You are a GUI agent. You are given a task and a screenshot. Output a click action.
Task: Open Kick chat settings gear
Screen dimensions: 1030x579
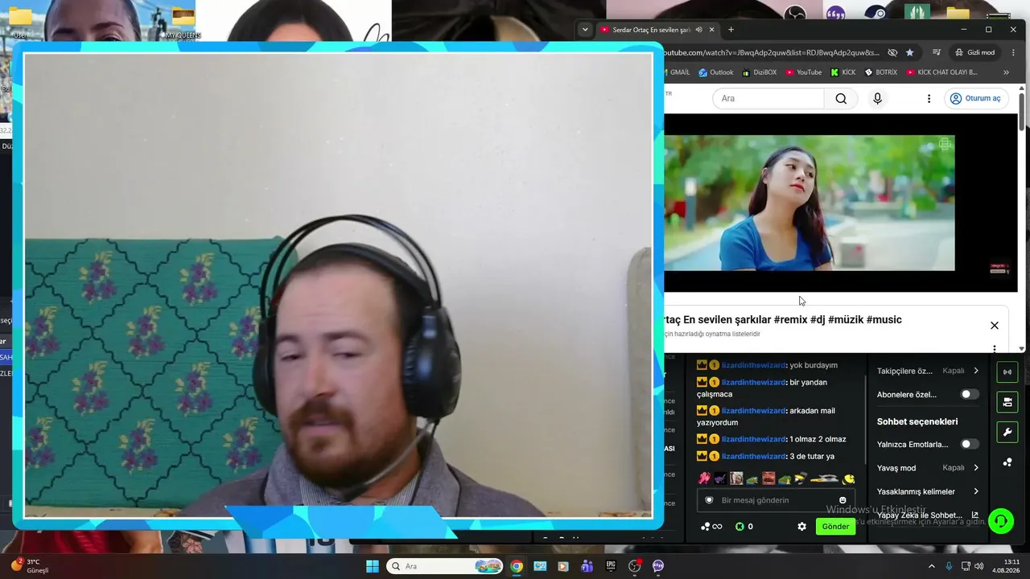801,527
